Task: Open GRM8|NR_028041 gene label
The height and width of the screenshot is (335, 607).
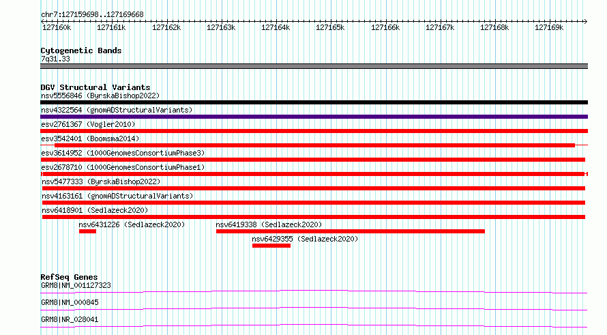Action: (x=70, y=319)
